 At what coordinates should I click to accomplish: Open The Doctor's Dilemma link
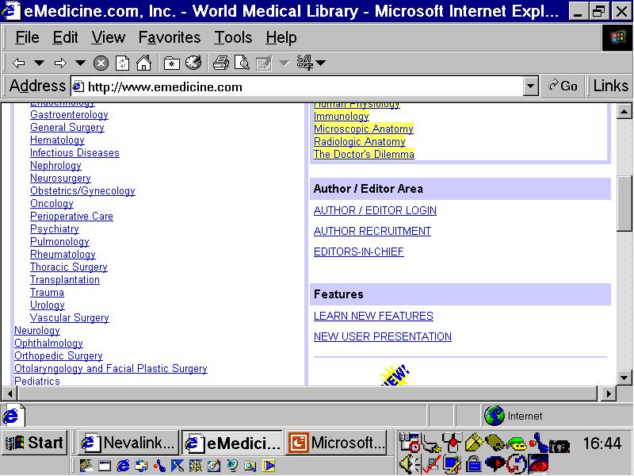[364, 154]
